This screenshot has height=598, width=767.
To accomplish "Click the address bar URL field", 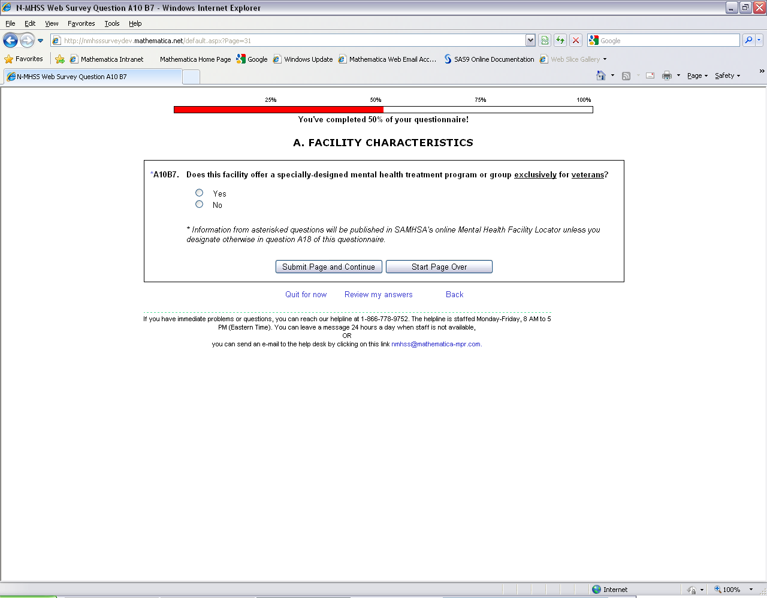I will point(288,40).
